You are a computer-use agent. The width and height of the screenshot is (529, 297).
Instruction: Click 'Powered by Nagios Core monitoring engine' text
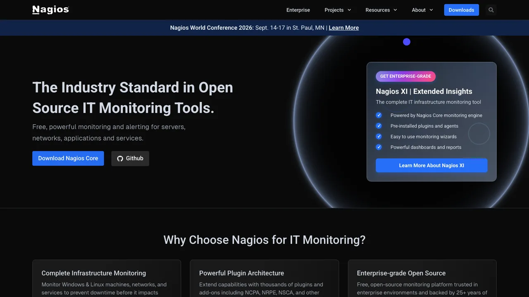click(x=436, y=115)
